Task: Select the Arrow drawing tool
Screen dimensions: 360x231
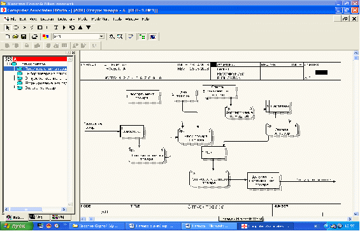Action: pyautogui.click(x=24, y=27)
